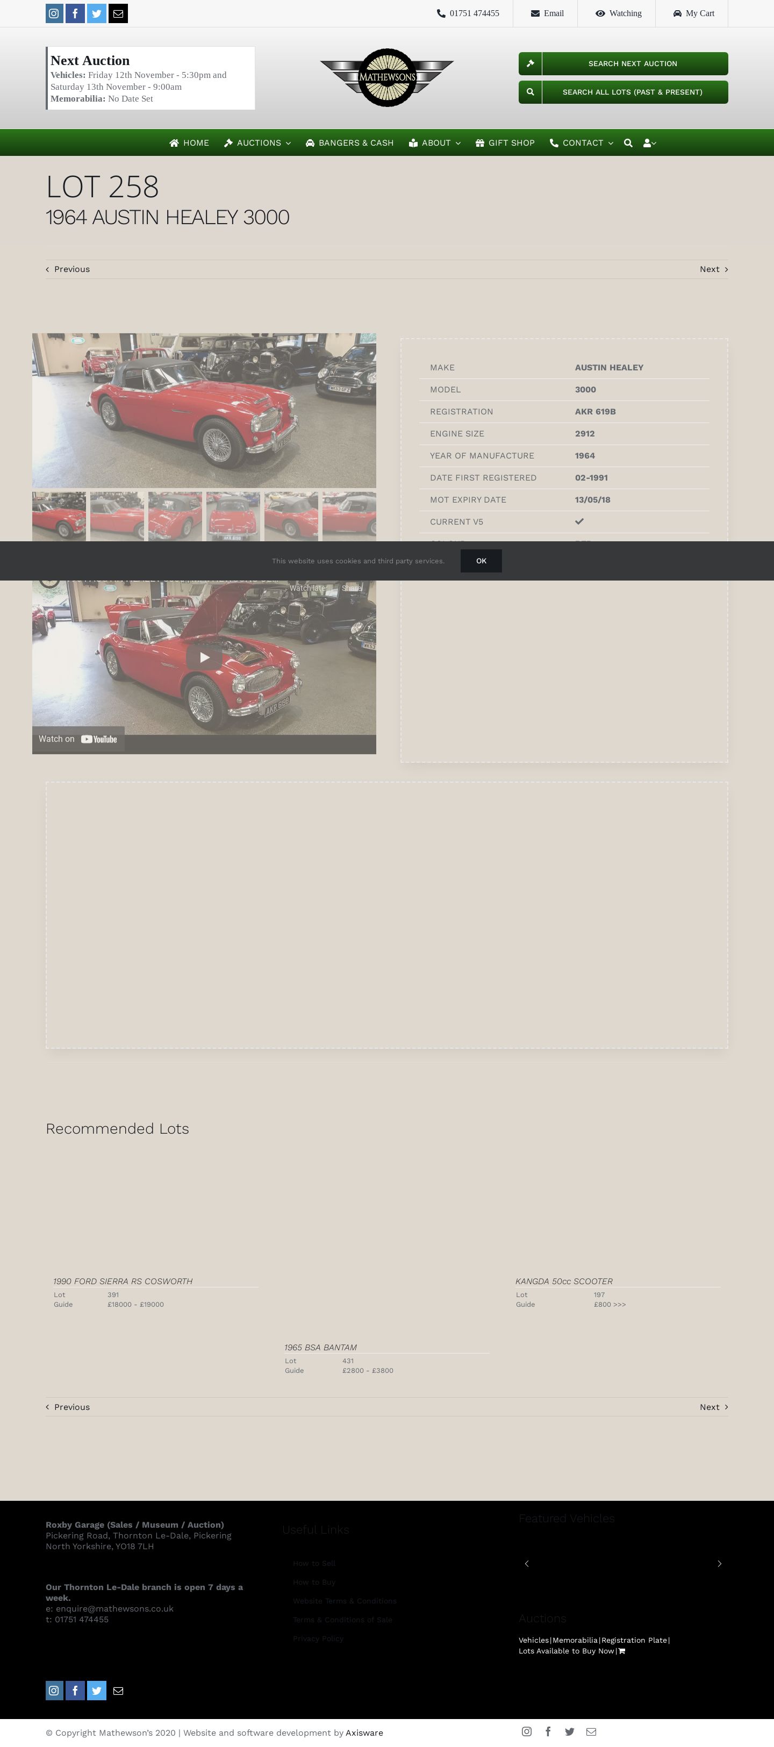Select second gallery thumbnail
774x1747 pixels.
(117, 516)
